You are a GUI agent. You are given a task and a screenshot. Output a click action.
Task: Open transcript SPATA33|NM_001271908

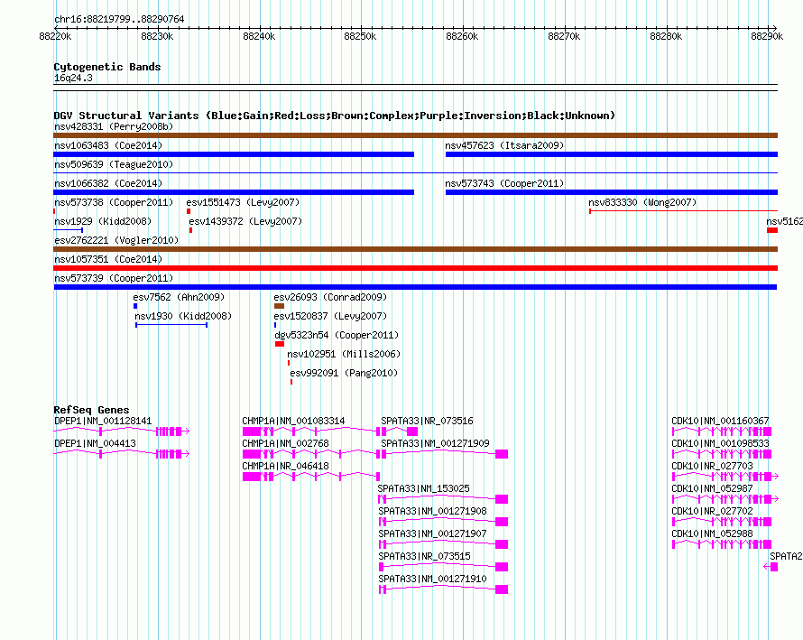pyautogui.click(x=433, y=512)
